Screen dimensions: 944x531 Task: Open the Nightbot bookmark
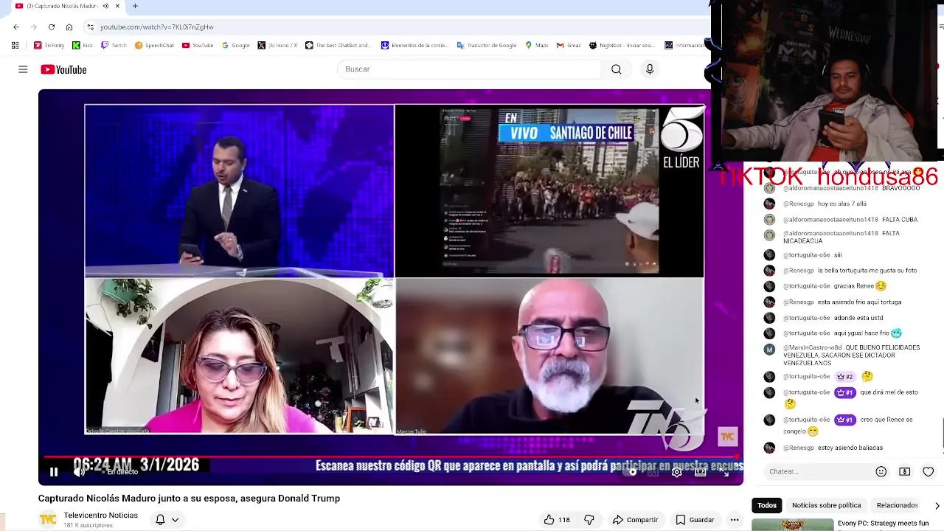[622, 46]
